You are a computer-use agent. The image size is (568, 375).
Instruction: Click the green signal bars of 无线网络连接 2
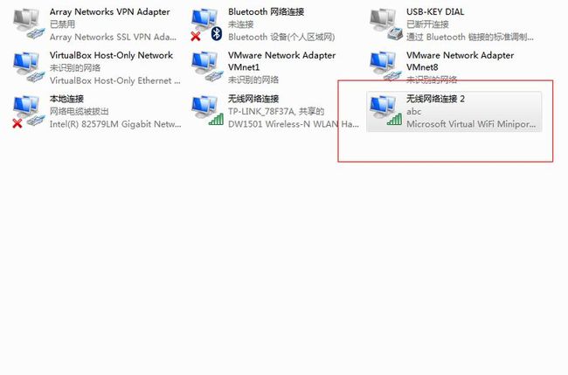(x=394, y=119)
